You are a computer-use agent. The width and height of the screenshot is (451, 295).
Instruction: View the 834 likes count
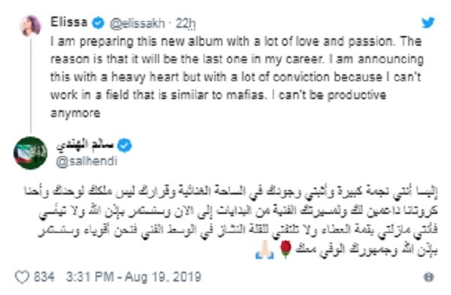44,277
